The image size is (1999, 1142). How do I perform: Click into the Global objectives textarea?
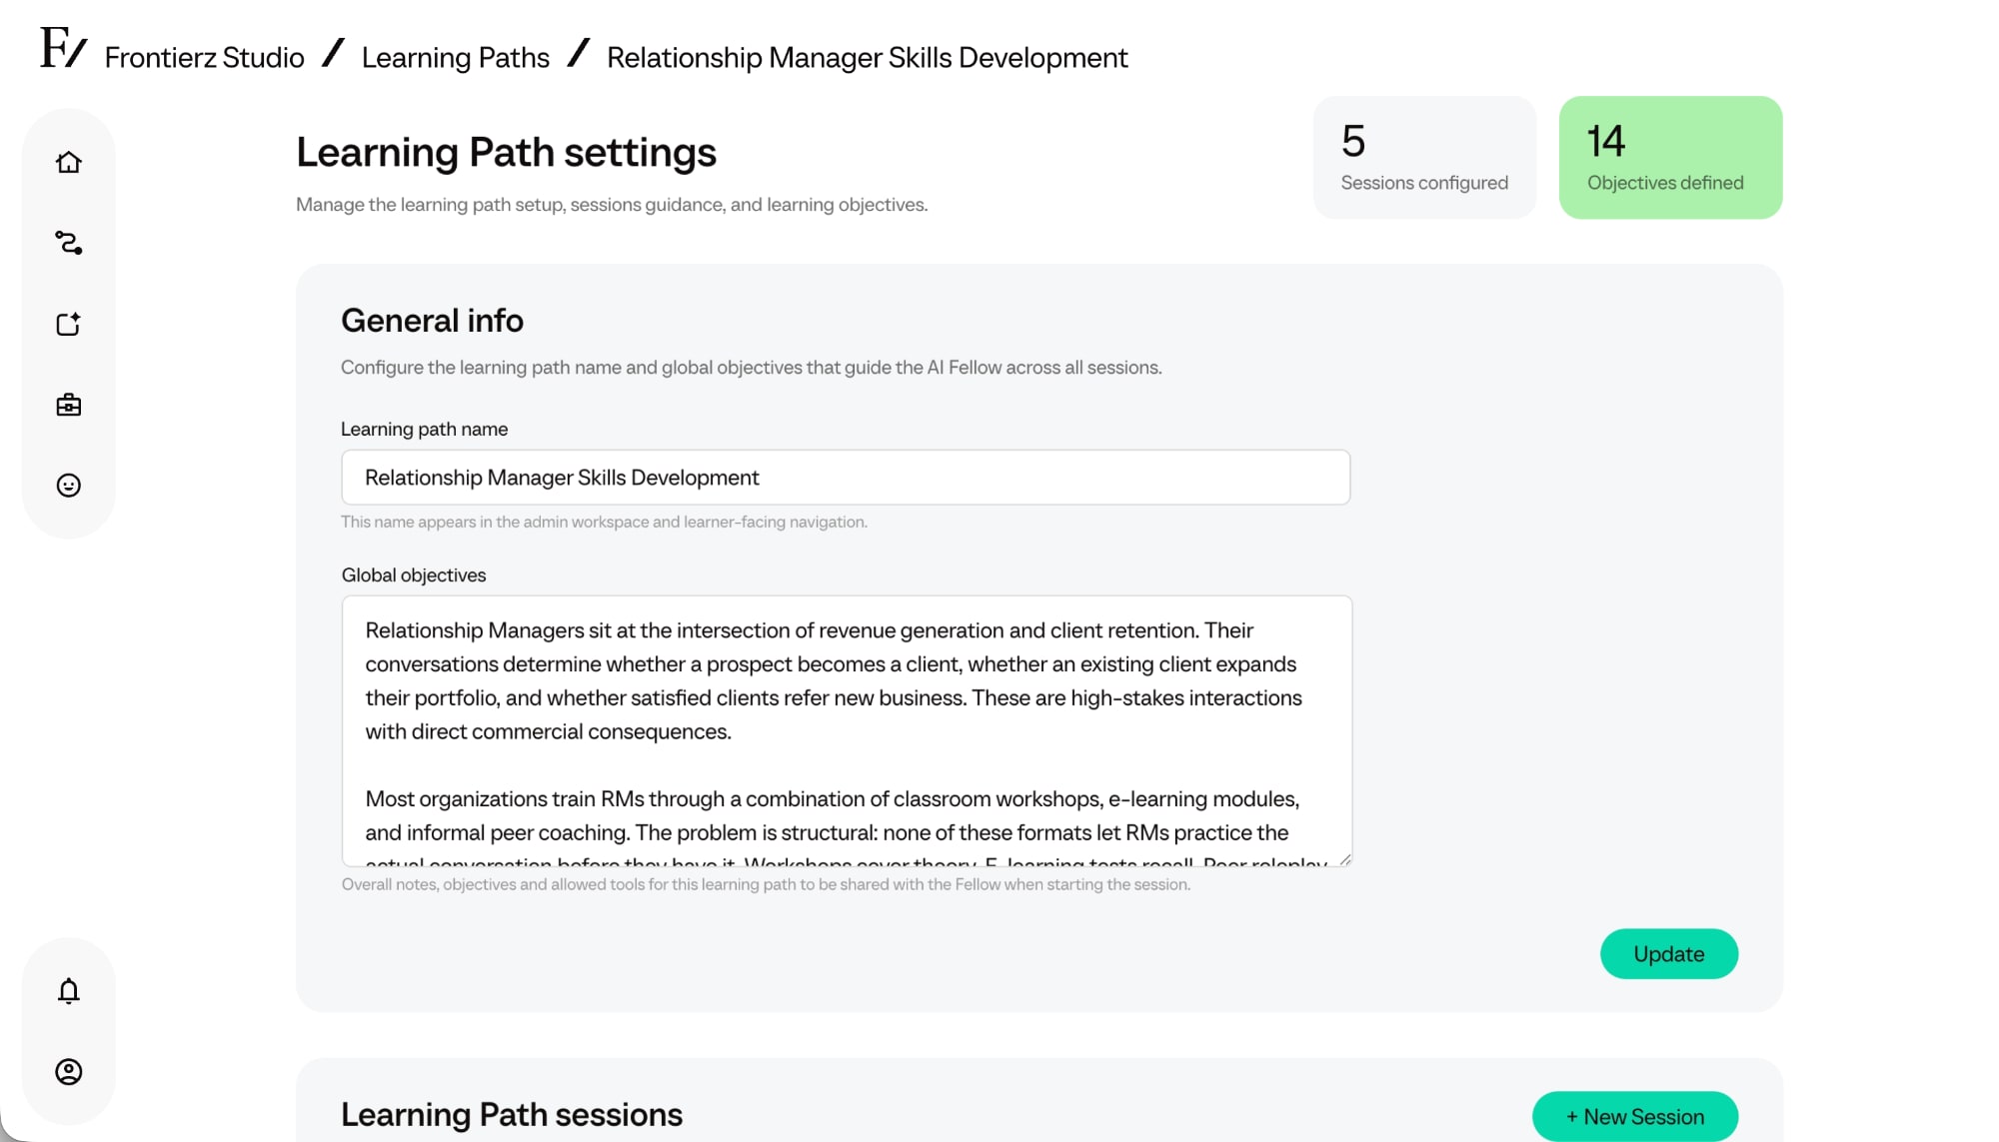(847, 730)
